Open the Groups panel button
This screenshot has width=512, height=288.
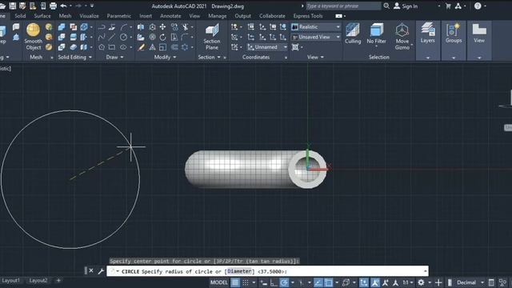point(454,34)
